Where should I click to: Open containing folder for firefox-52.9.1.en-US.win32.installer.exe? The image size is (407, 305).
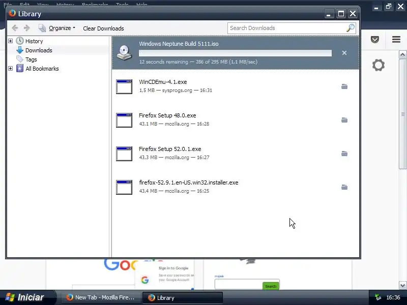click(x=344, y=187)
